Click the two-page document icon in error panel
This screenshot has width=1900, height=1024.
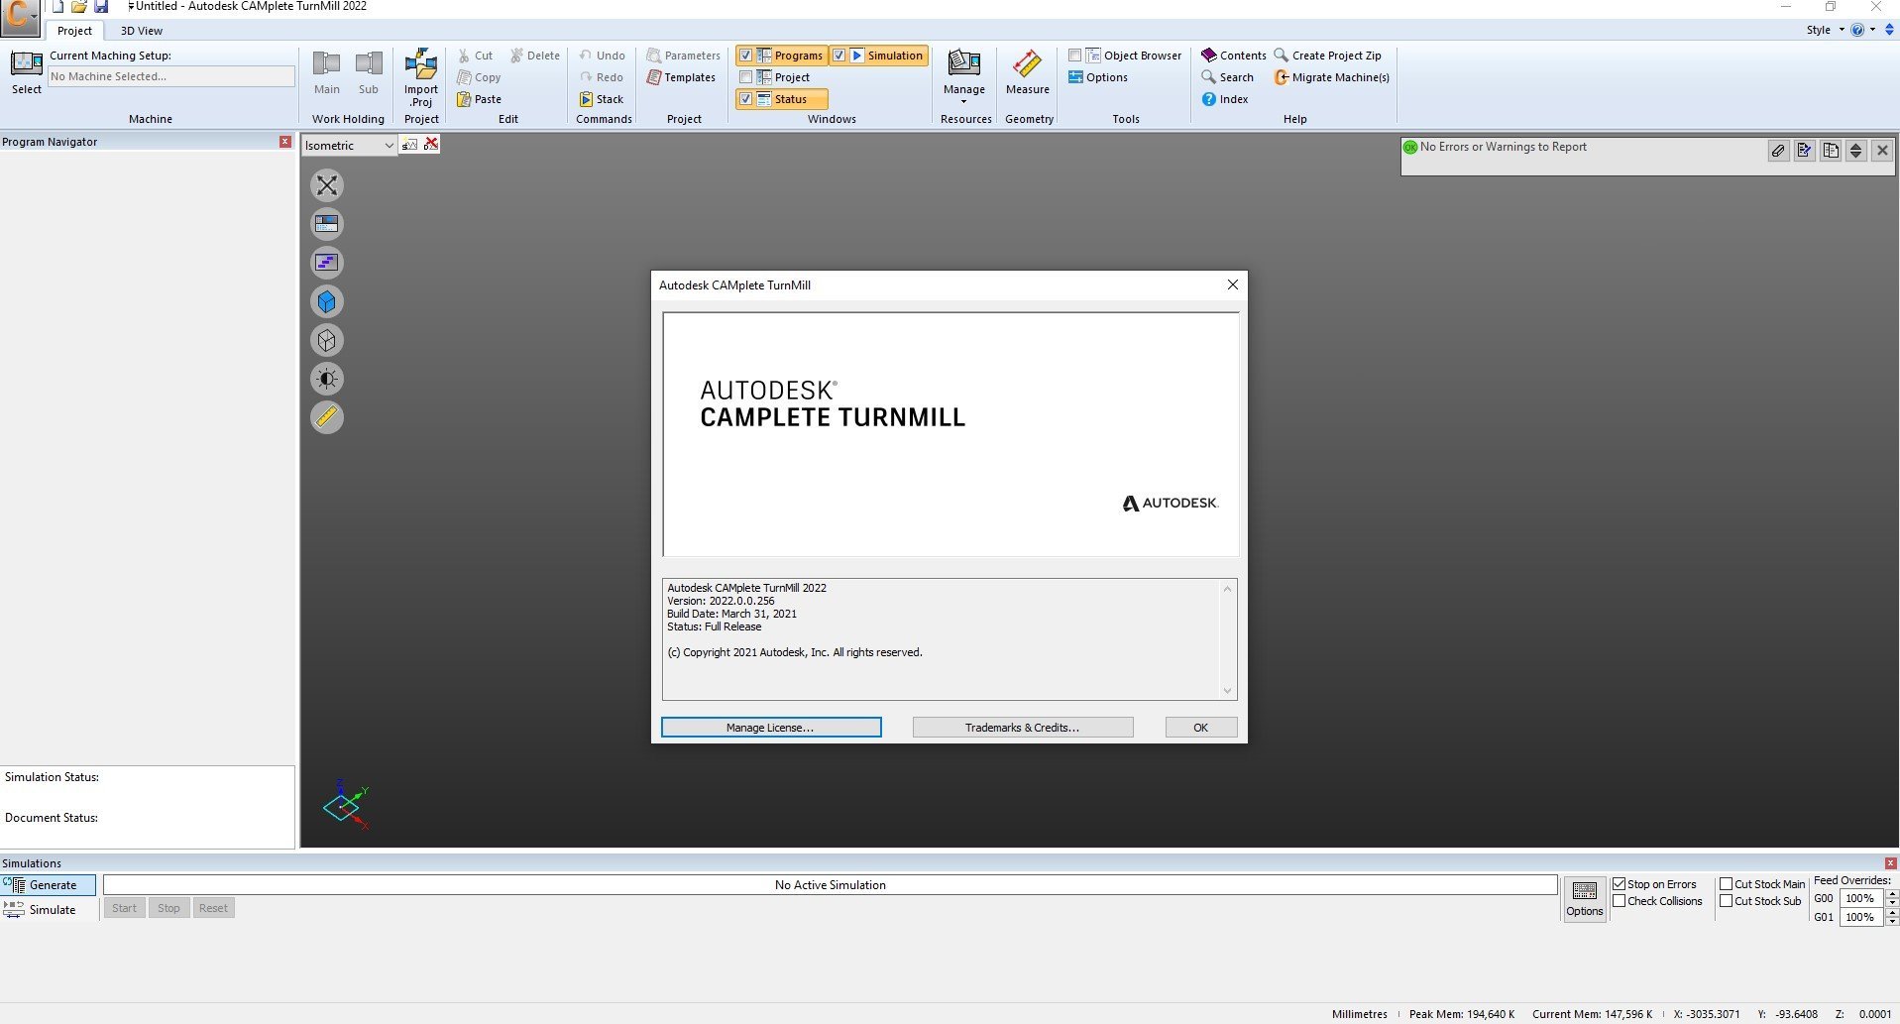click(x=1831, y=151)
